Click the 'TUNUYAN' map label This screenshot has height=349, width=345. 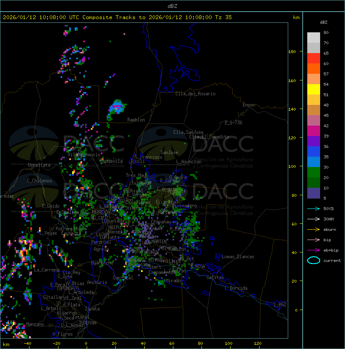pos(88,323)
